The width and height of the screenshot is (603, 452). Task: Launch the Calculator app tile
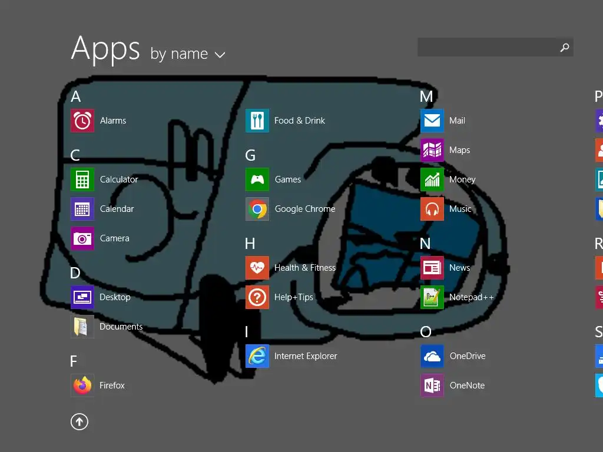[82, 180]
